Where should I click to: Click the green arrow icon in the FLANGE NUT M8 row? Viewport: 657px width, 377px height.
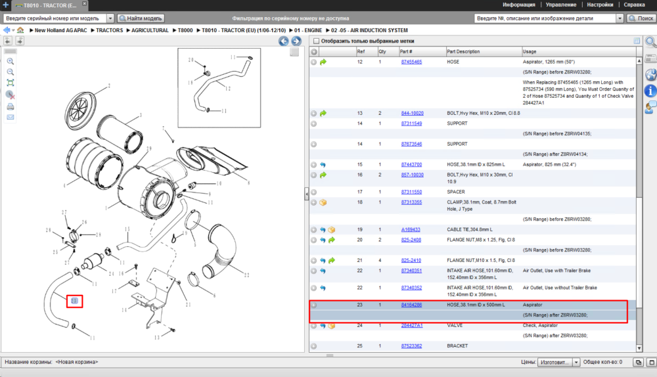pyautogui.click(x=331, y=240)
